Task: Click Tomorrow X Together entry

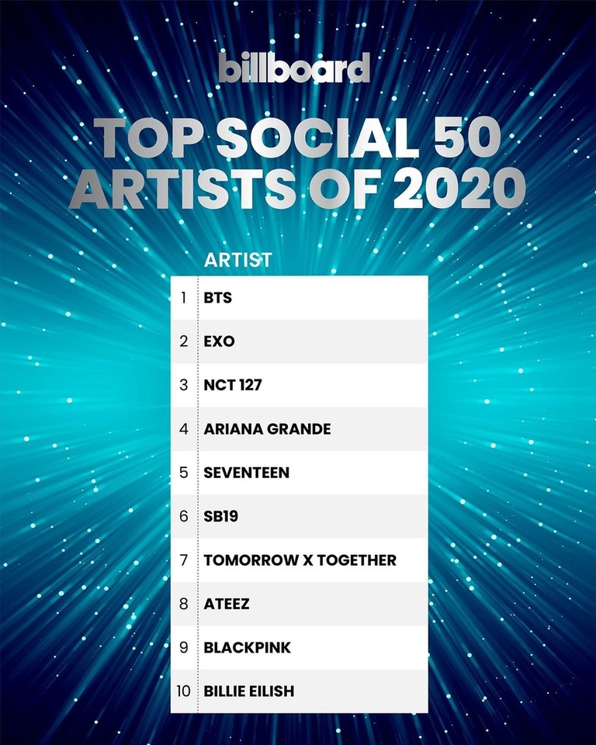Action: coord(300,560)
